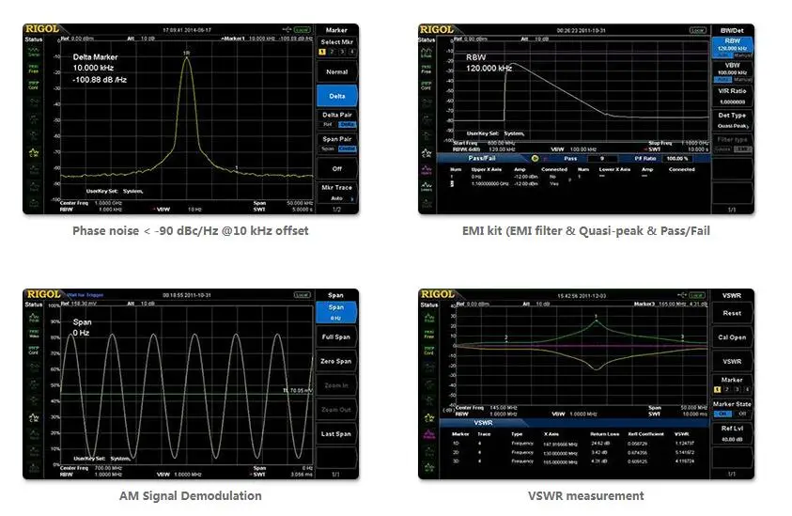Set Marker State to Off
792x516 pixels.
coord(742,414)
